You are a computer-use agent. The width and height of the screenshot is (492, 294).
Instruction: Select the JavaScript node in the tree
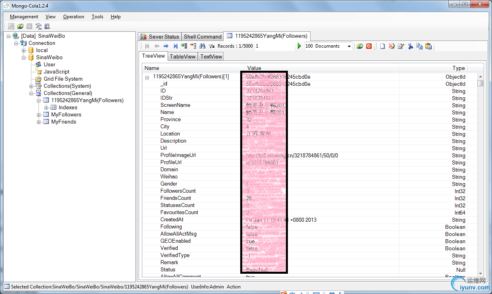tap(56, 72)
